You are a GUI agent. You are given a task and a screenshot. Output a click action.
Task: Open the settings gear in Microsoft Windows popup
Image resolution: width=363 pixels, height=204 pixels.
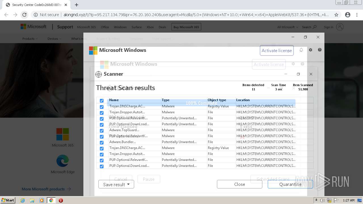(x=311, y=50)
